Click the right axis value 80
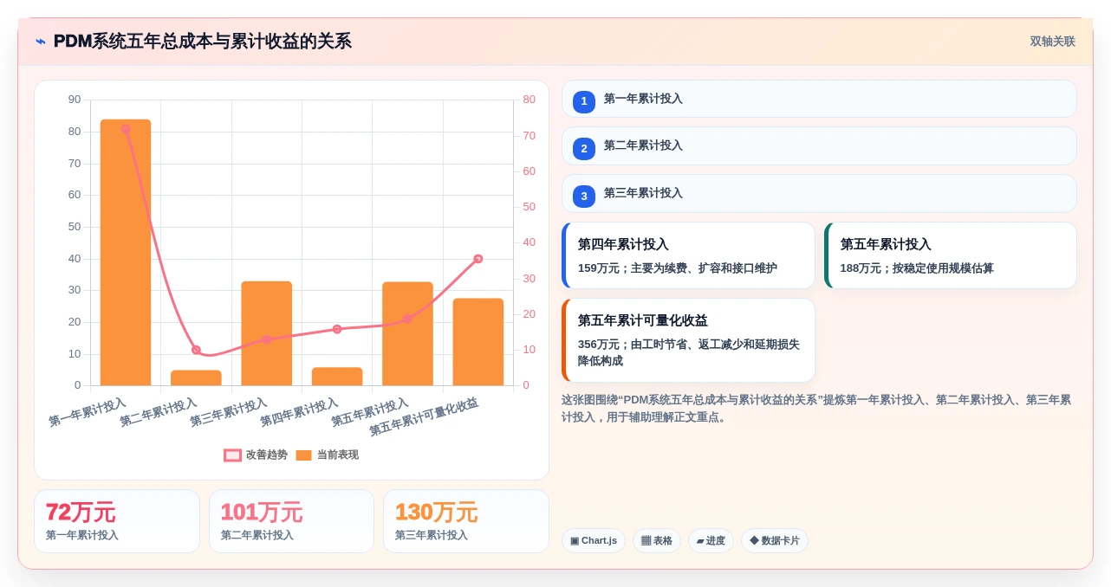 529,100
